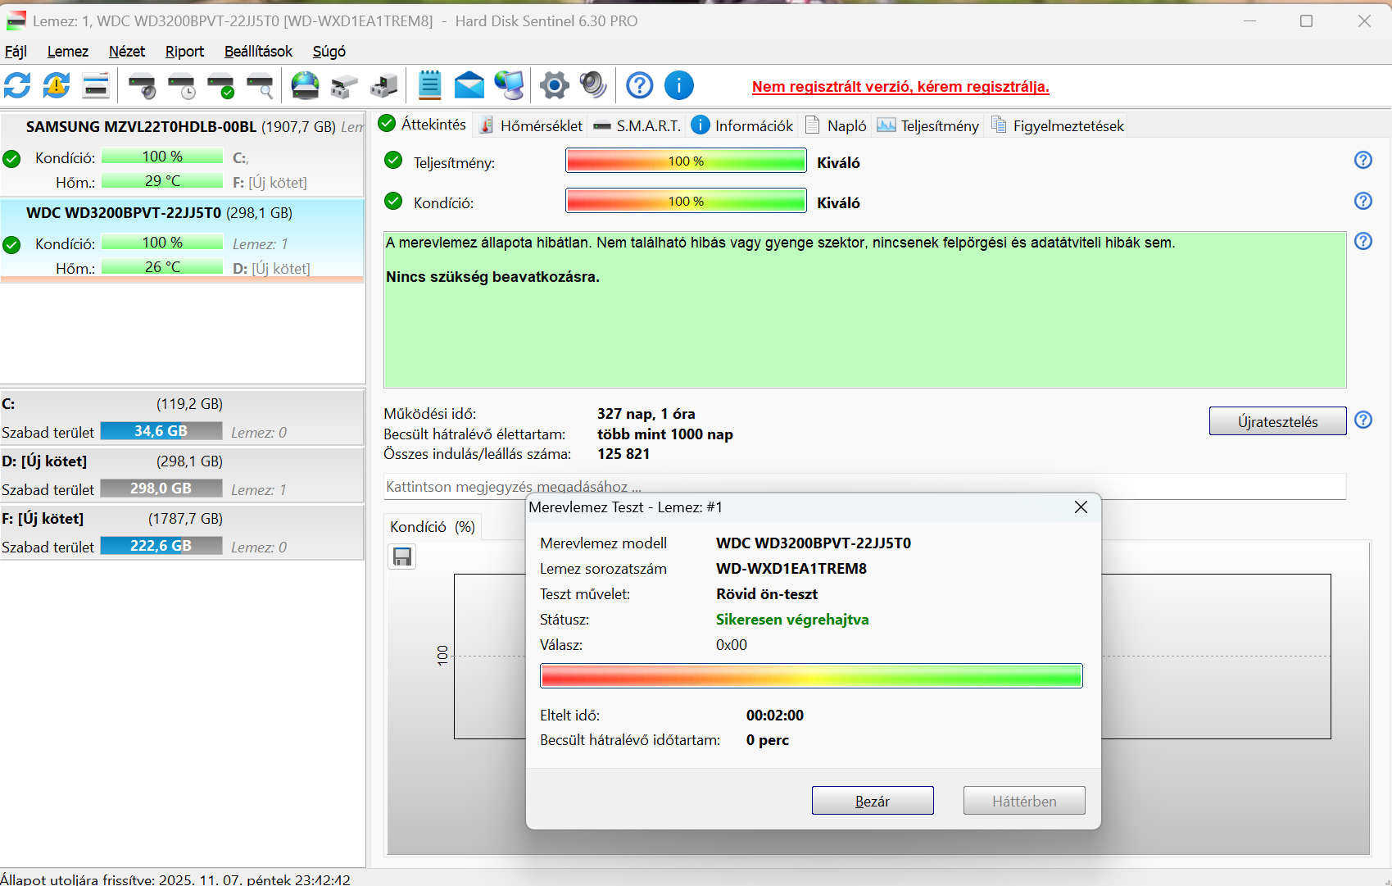
Task: Click the power-on time value '327 nap, 1 óra'
Action: [x=646, y=414]
